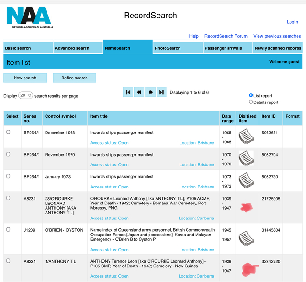
Task: Click Location: Canberra in the O'ROURKE row
Action: click(196, 219)
